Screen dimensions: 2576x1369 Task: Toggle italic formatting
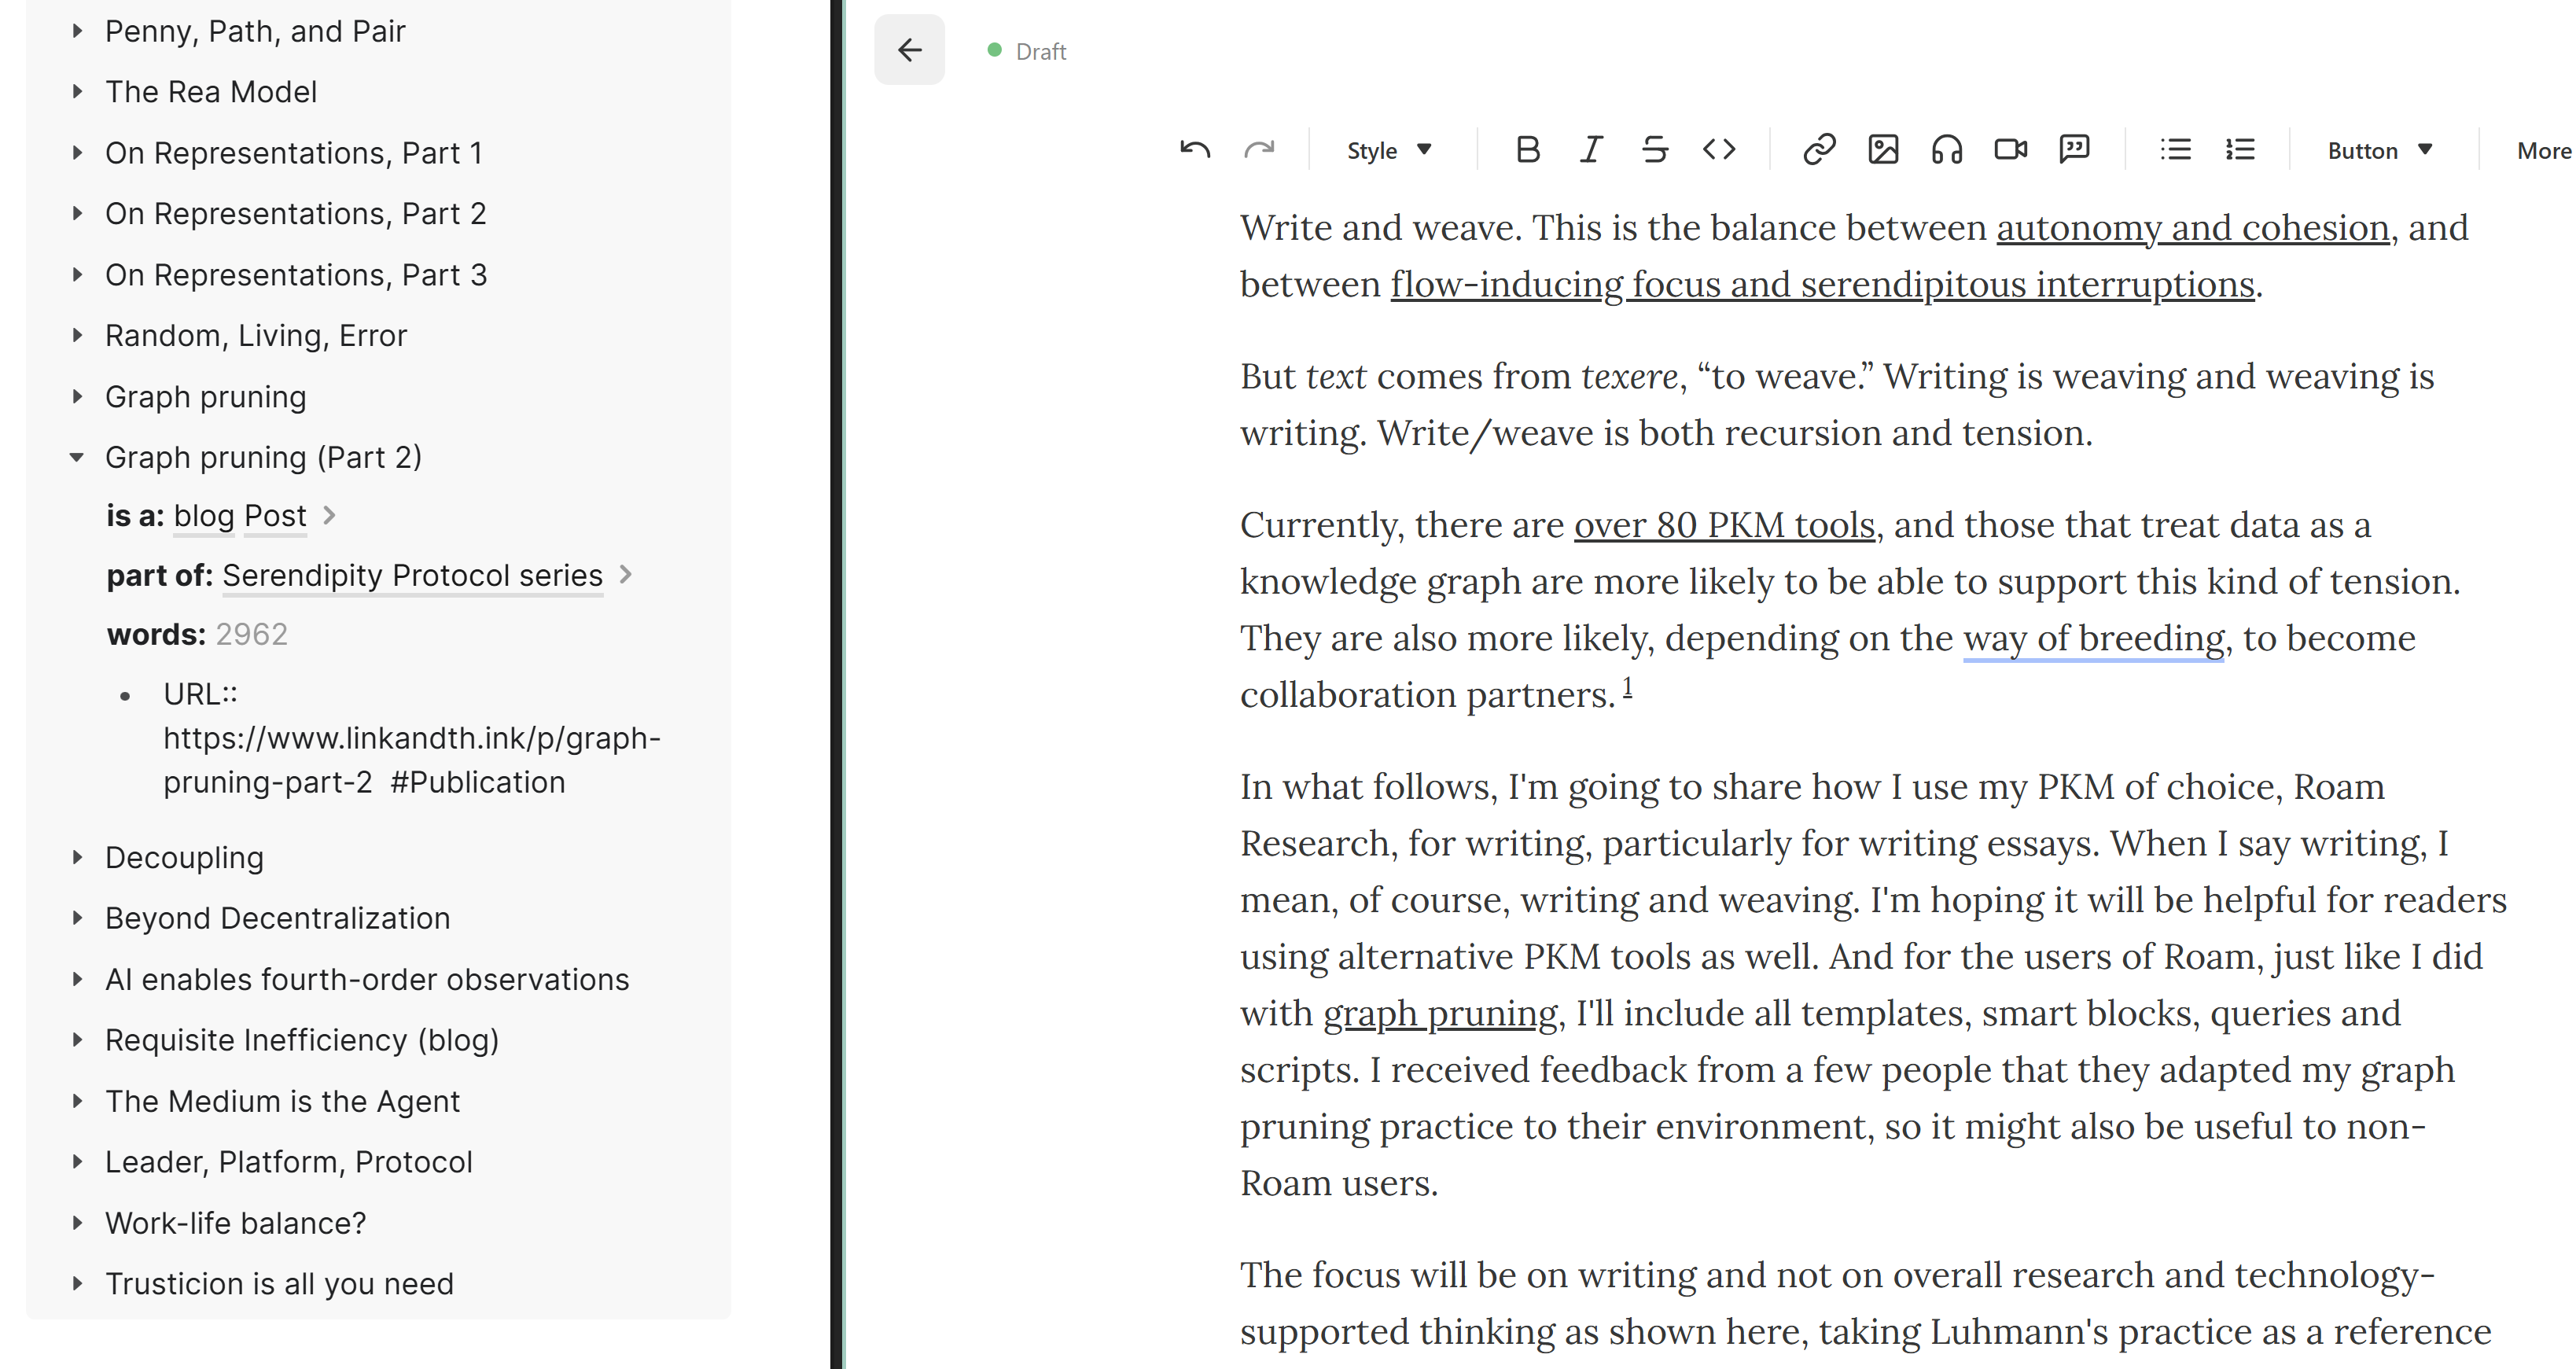(x=1591, y=150)
